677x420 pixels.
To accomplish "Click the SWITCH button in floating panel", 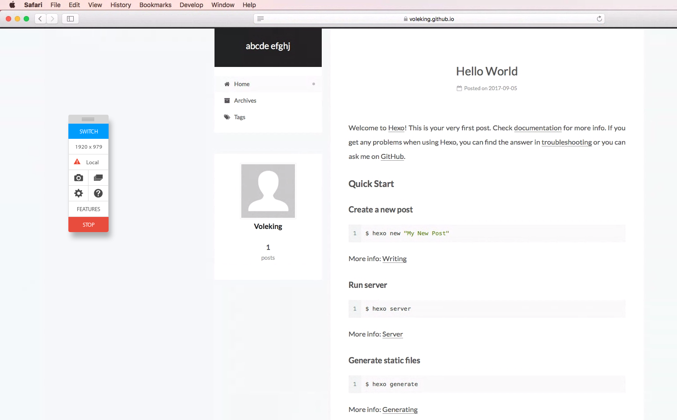I will (88, 131).
